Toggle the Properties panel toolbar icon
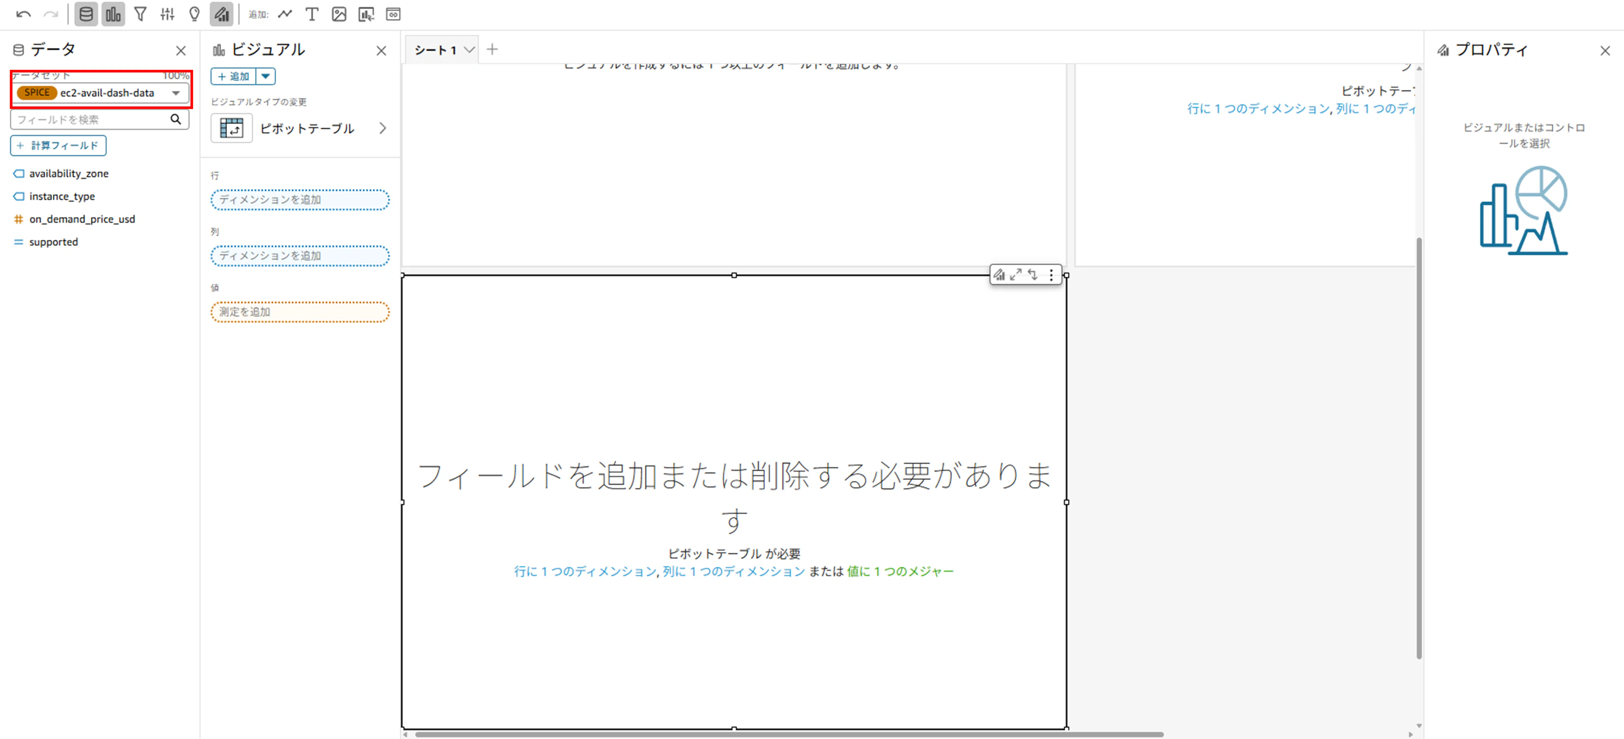1624x739 pixels. click(x=221, y=14)
